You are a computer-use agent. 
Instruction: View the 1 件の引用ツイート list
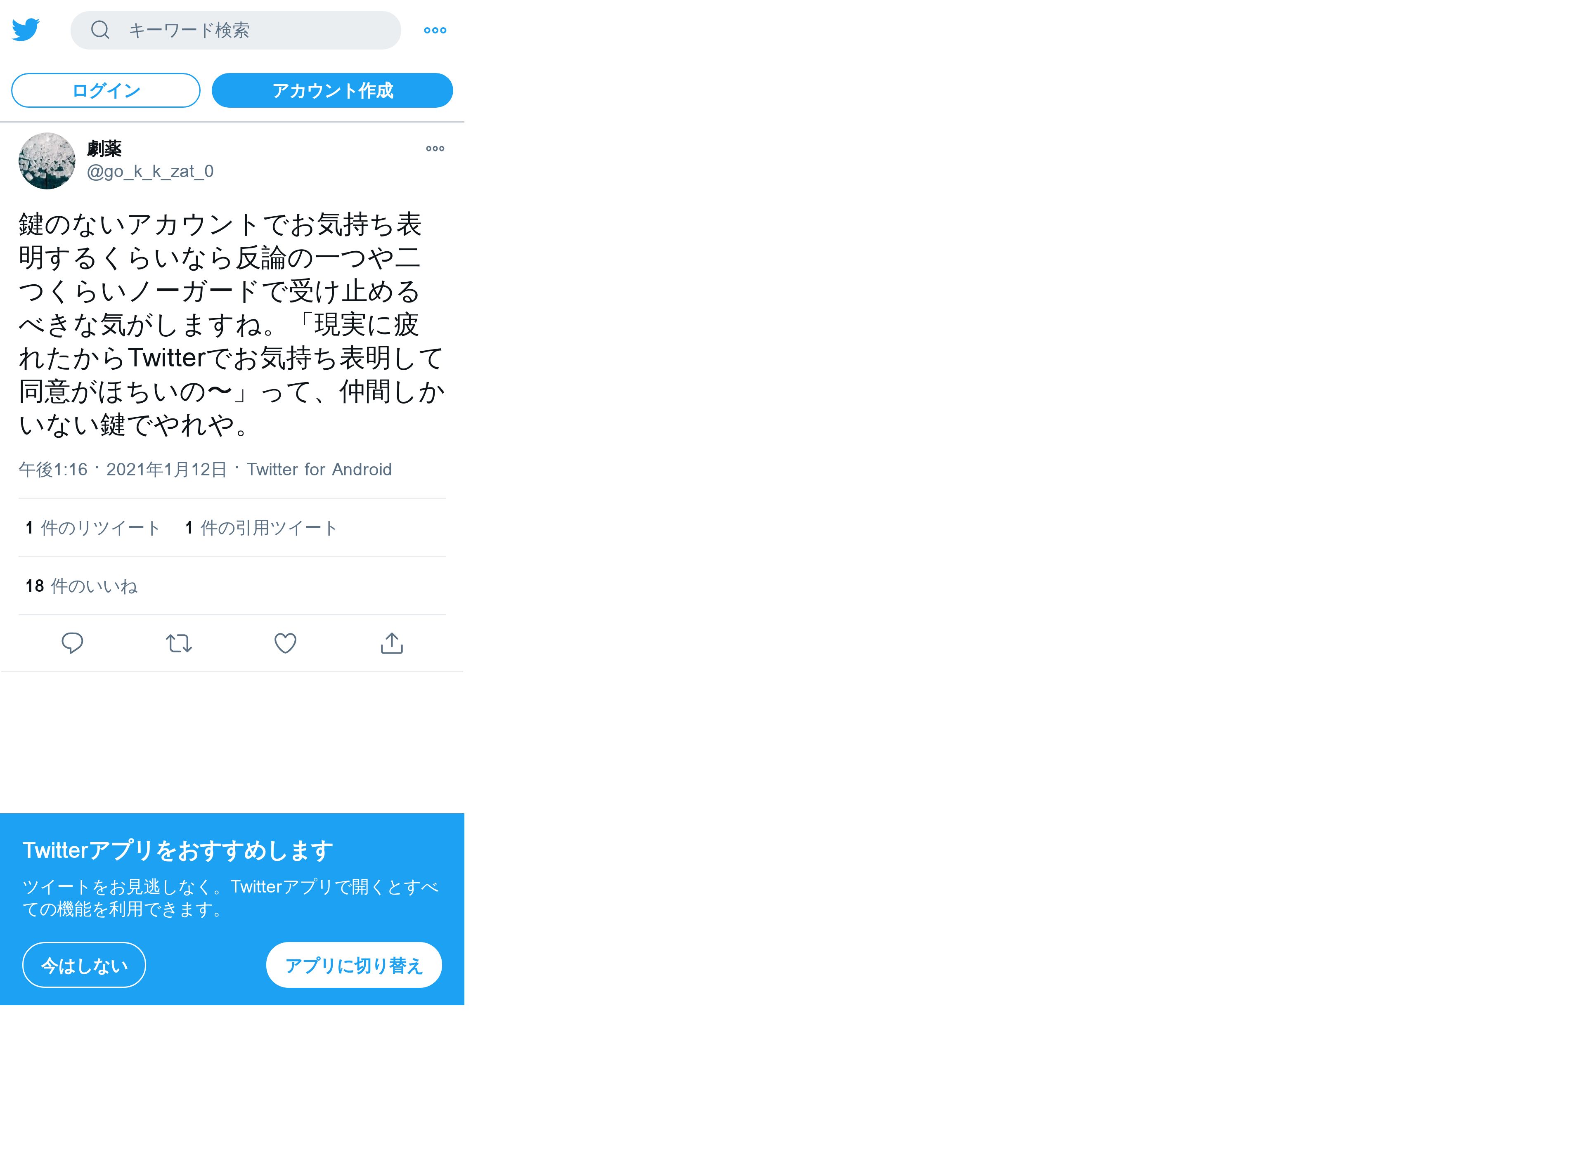pyautogui.click(x=260, y=528)
